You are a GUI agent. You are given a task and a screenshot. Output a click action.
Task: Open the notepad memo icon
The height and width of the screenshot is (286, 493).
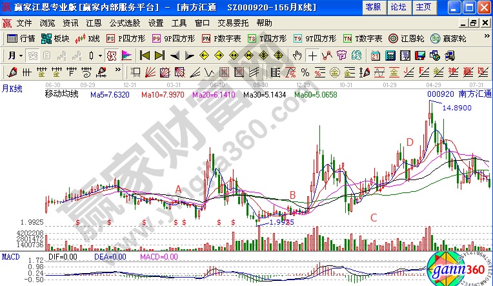pos(405,56)
